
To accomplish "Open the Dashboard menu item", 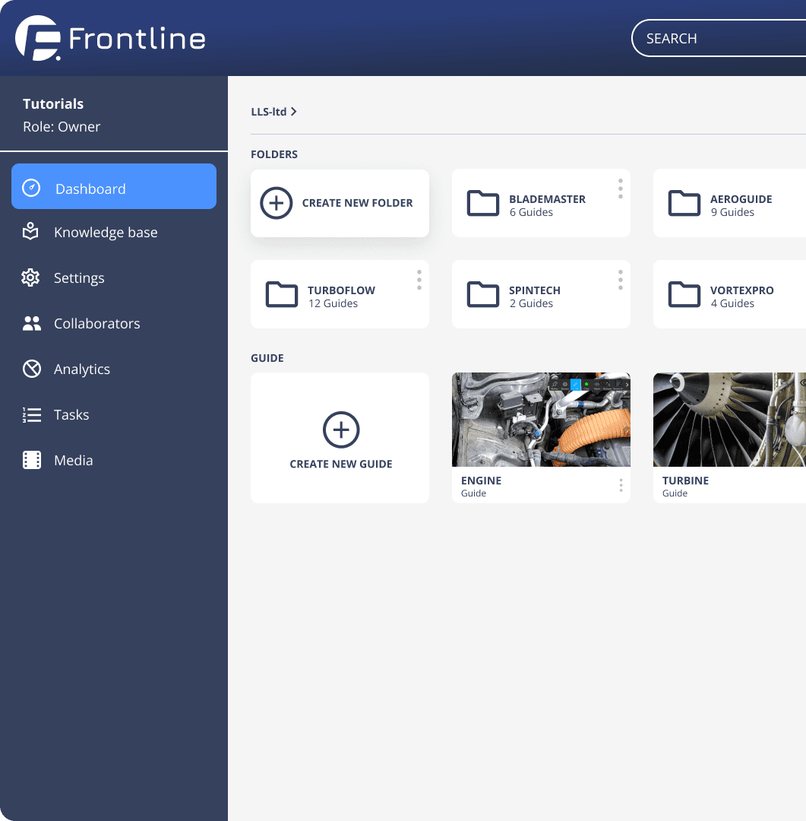I will [x=114, y=186].
